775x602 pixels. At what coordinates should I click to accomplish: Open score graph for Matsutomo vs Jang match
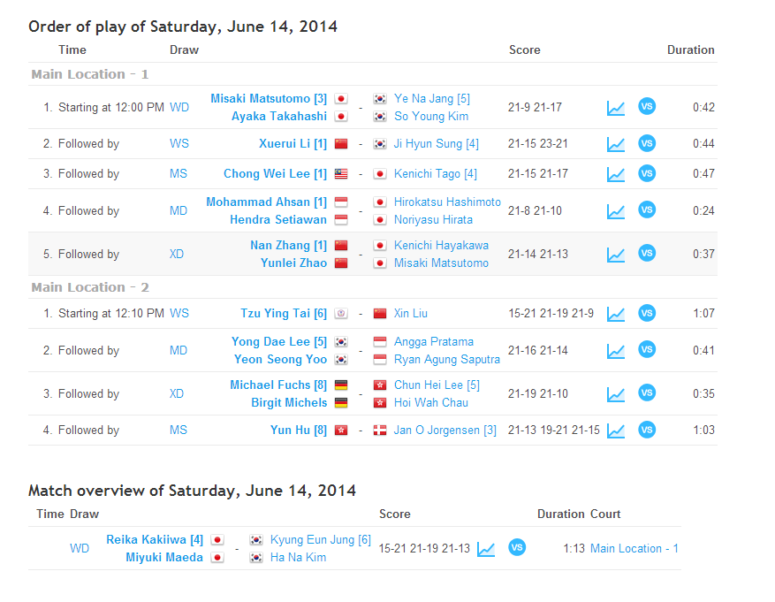pyautogui.click(x=615, y=108)
